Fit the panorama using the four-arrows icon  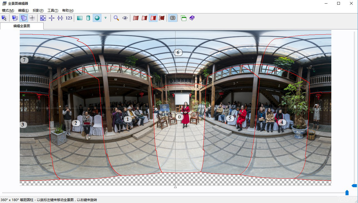coord(43,18)
